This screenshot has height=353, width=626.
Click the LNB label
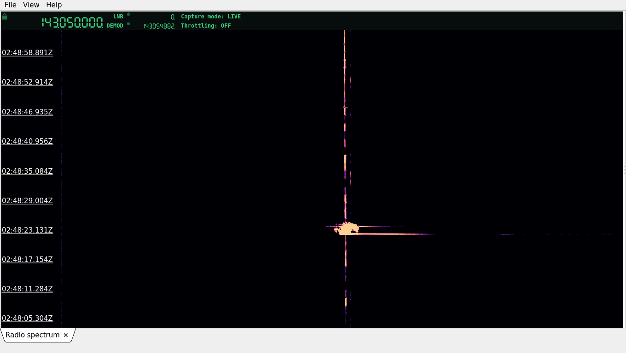coord(118,17)
